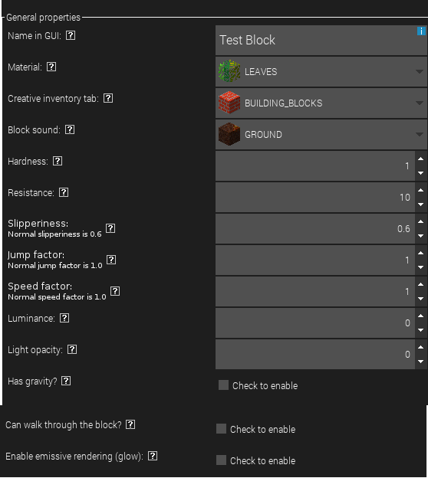
Task: Increase Hardness with the up arrow
Action: [420, 159]
